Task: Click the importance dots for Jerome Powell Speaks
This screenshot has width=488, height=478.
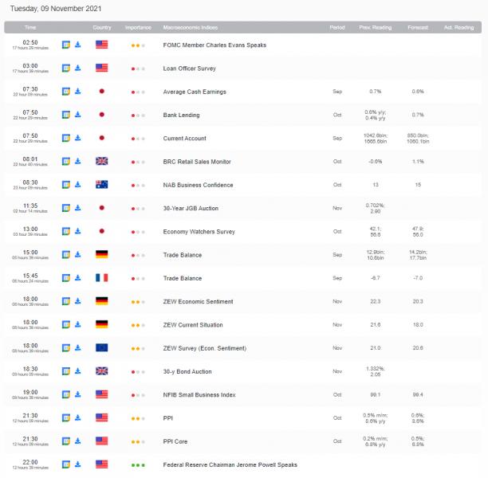Action: (x=138, y=464)
